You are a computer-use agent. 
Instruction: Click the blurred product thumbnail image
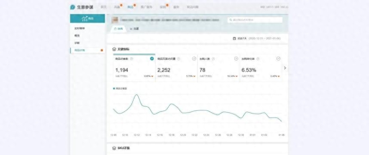point(115,20)
